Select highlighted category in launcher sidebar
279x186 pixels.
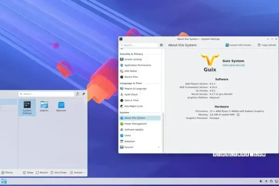(8, 102)
